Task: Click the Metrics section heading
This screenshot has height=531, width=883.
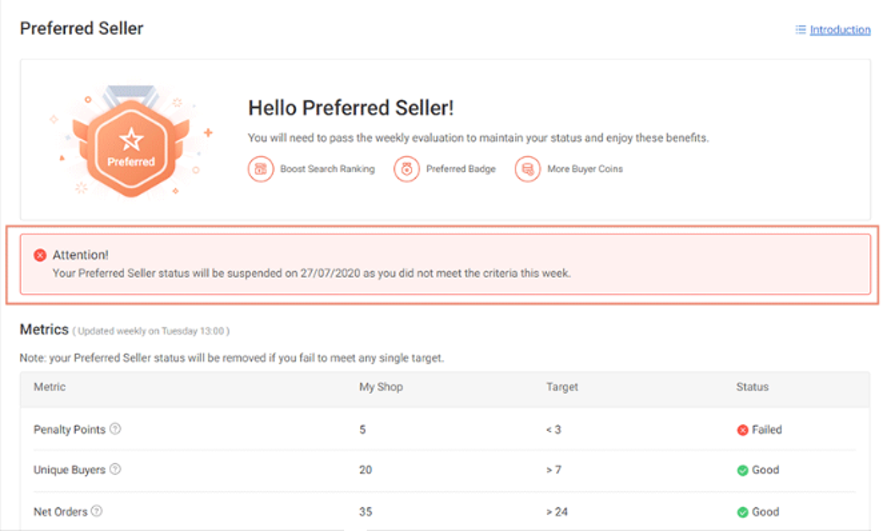Action: [x=44, y=329]
